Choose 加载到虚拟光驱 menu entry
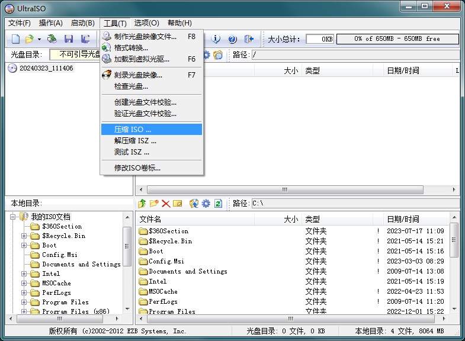Viewport: 465px width, 341px height. coord(152,59)
